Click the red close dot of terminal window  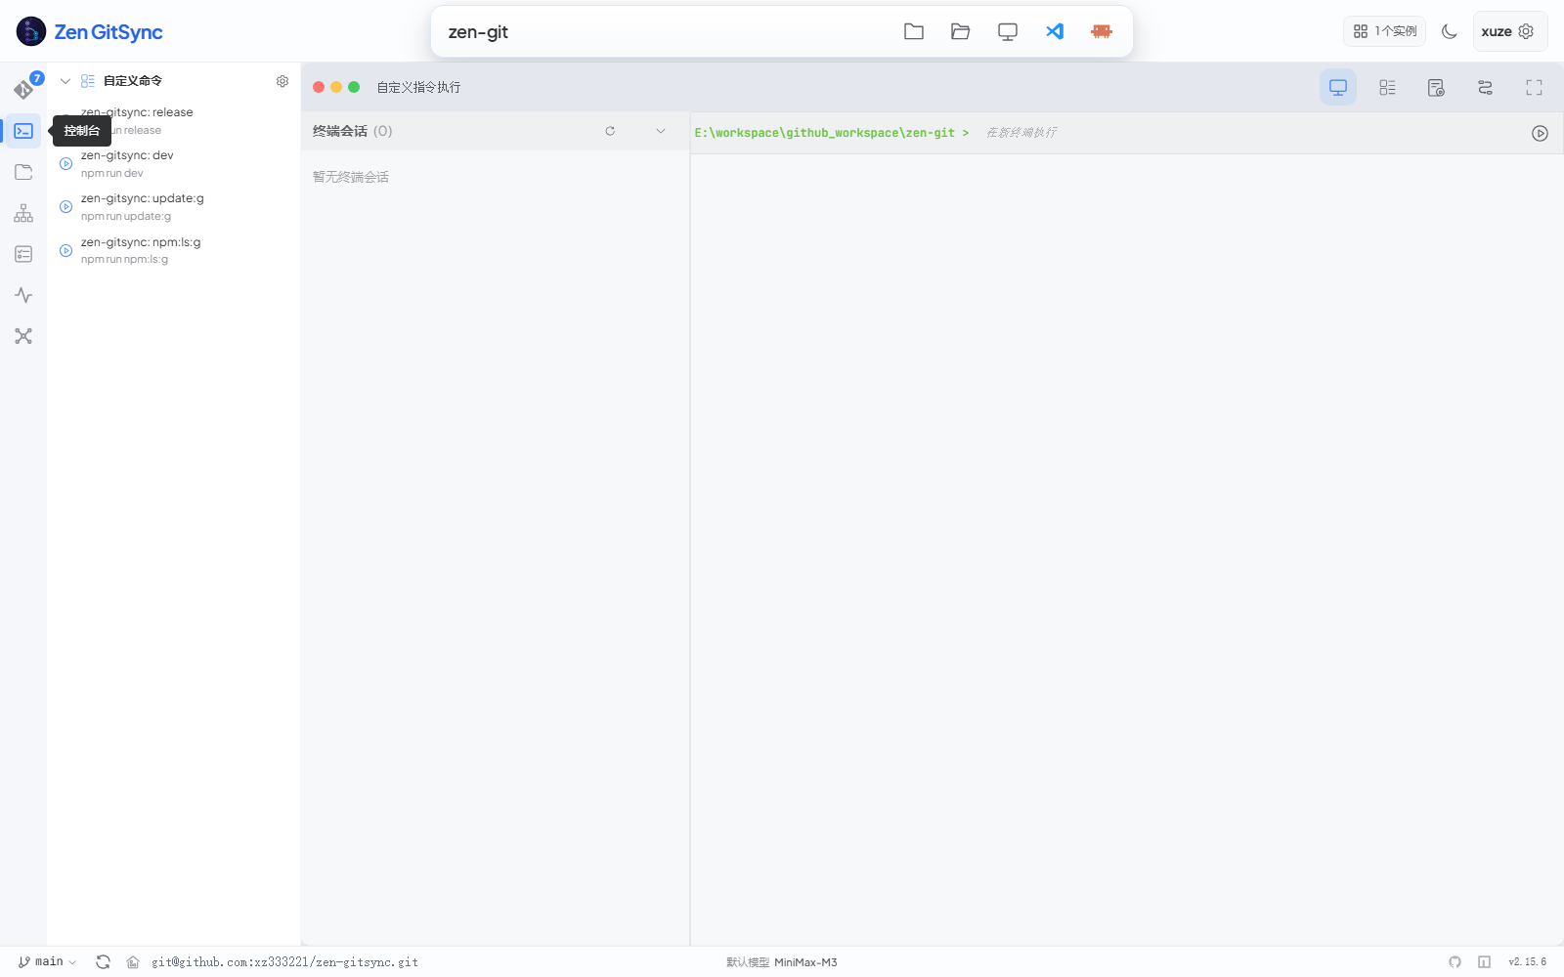pos(319,87)
